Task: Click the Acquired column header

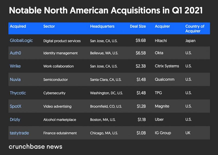Action: 18,26
